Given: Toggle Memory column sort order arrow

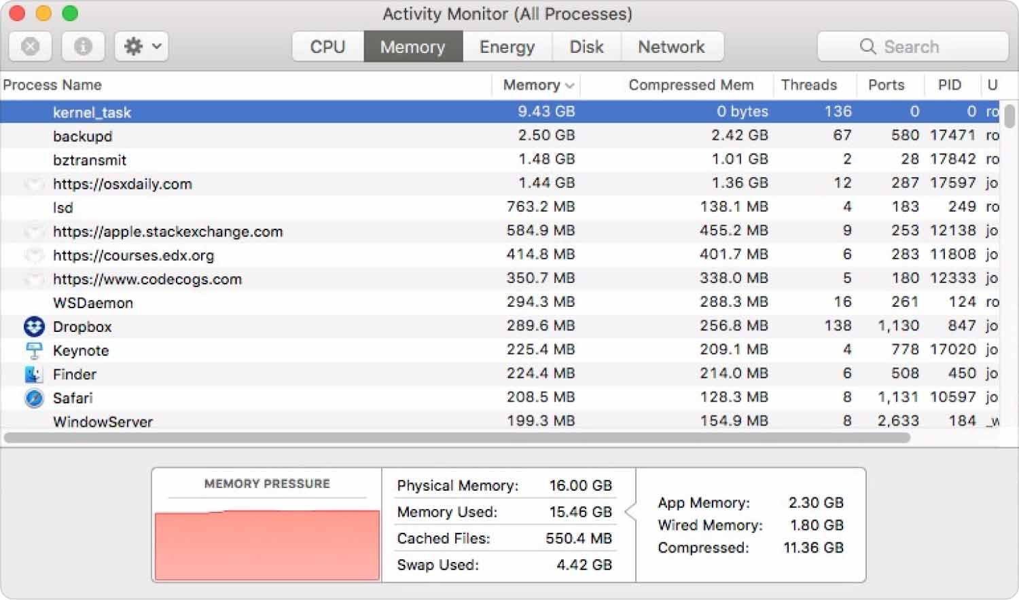Looking at the screenshot, I should (x=569, y=86).
